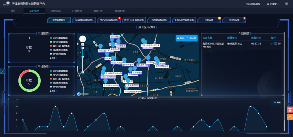
Task: Switch to the 远程可视 tab
Action: tap(56, 11)
